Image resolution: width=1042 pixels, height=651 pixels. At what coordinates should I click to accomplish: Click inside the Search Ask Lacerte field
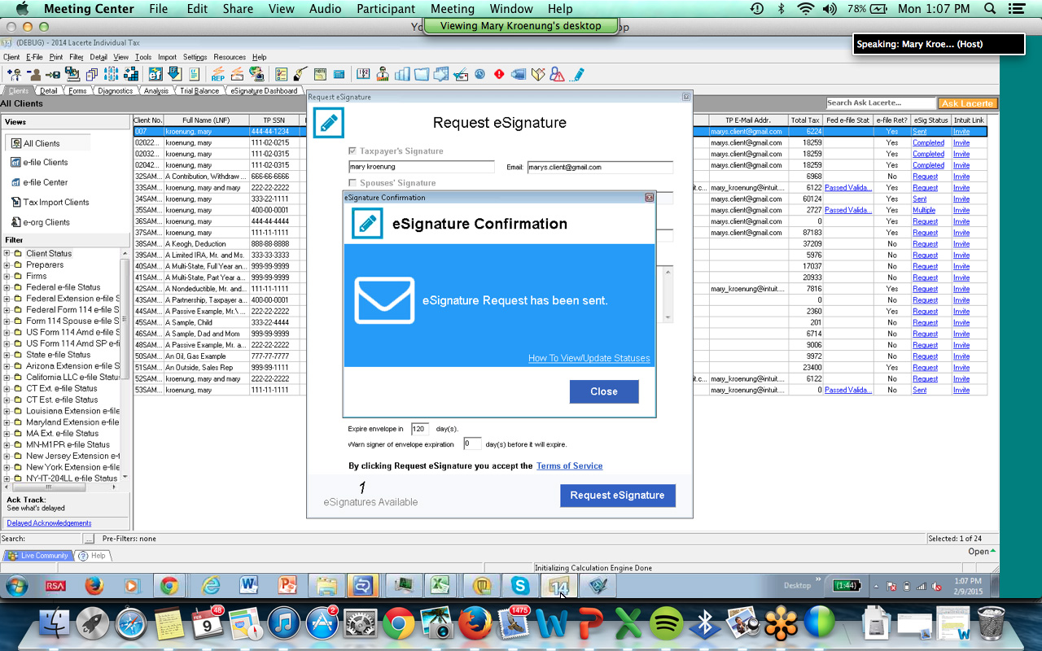pyautogui.click(x=881, y=103)
